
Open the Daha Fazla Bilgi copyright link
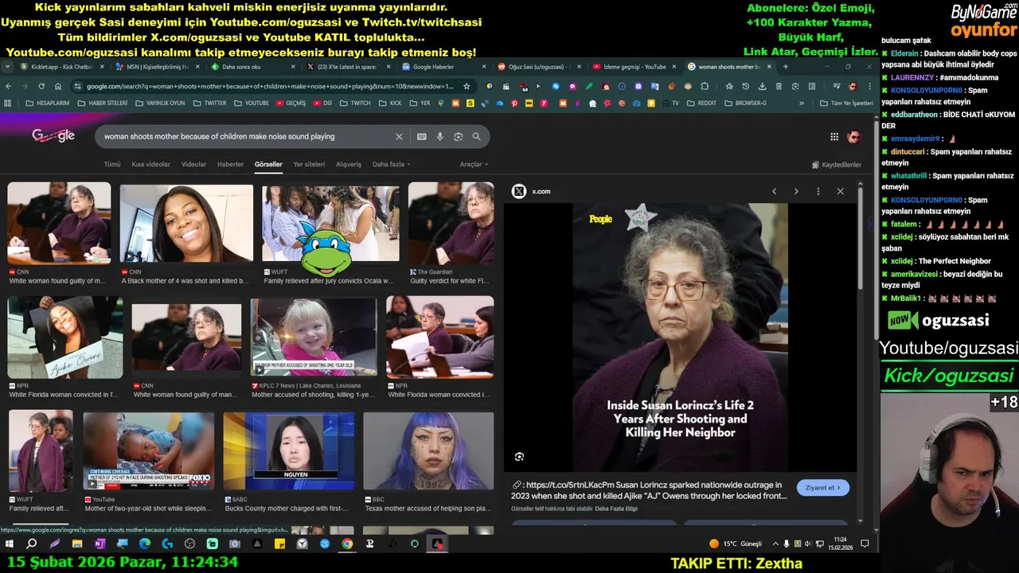618,509
